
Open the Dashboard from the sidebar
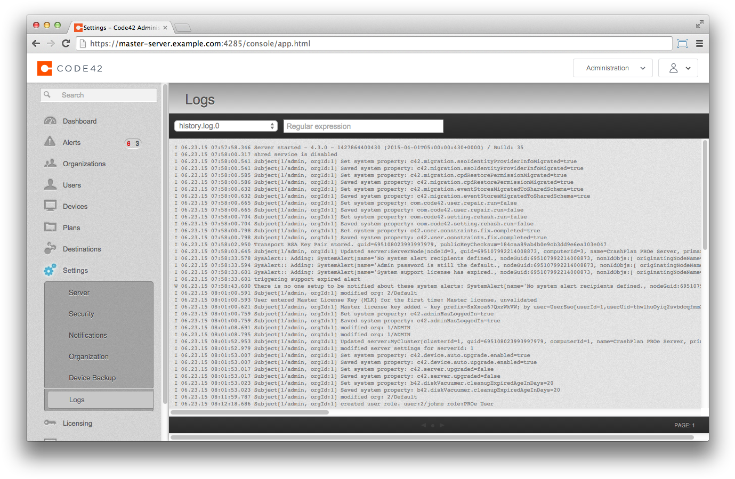click(x=50, y=121)
